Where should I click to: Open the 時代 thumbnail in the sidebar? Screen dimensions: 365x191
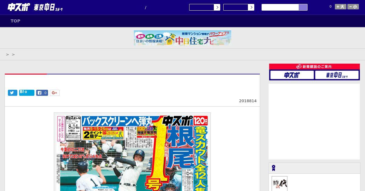click(280, 184)
